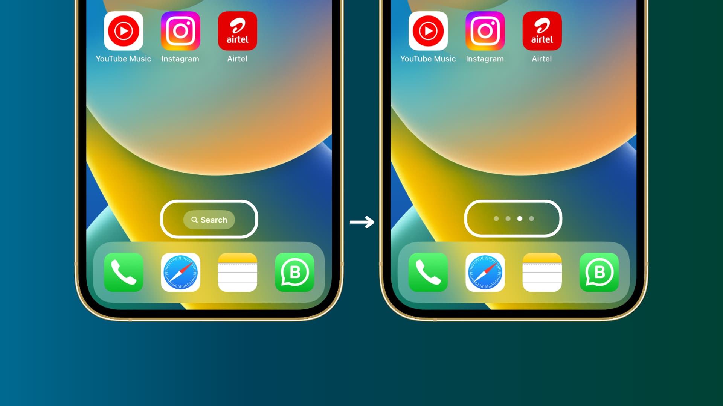Open Instagram on right phone screen
723x406 pixels.
485,31
